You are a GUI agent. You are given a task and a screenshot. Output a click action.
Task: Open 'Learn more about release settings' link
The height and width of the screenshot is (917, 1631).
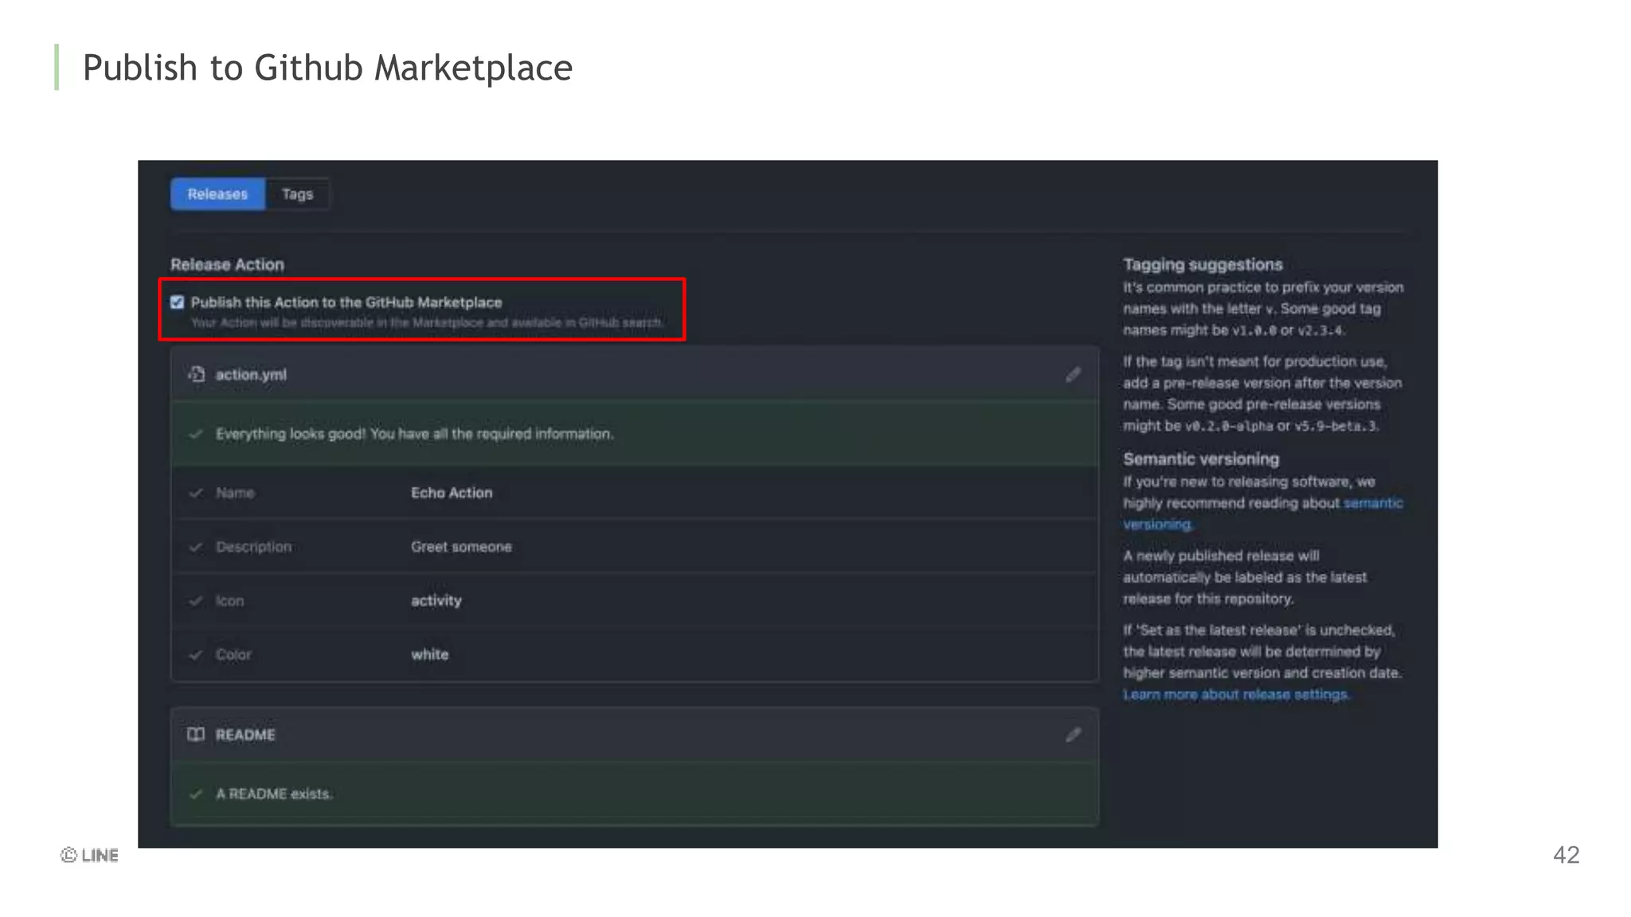click(1236, 695)
